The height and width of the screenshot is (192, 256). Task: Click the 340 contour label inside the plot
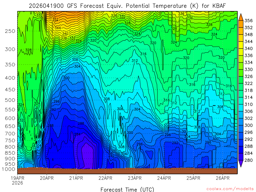65,34
